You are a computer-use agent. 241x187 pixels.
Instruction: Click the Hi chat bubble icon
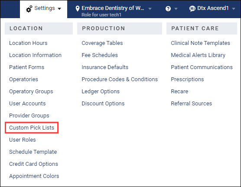pyautogui.click(x=192, y=9)
